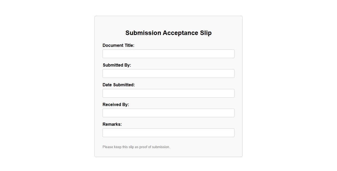Click the Submission Acceptance Slip heading

[x=168, y=33]
